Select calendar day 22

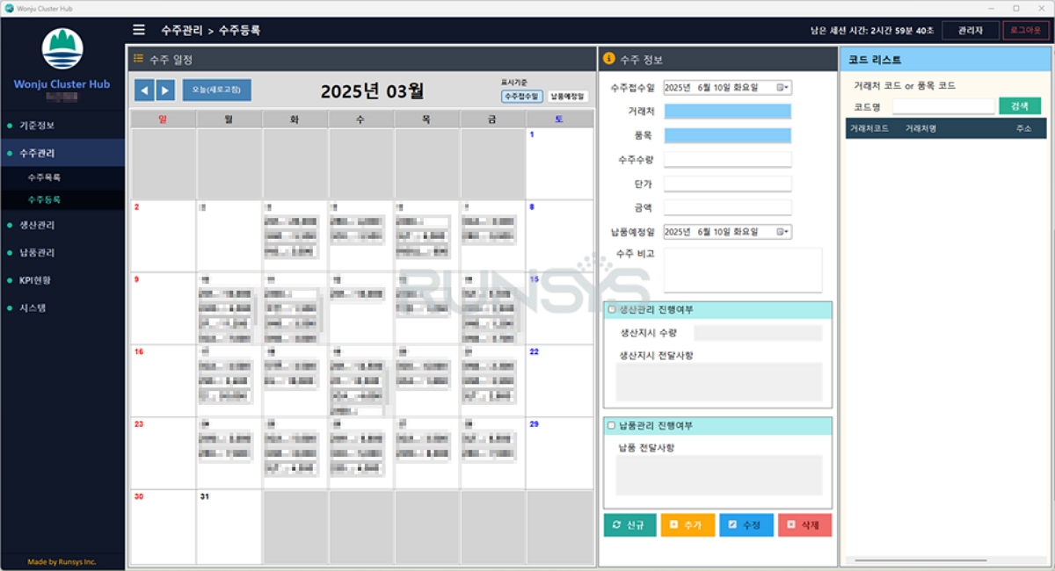[560, 380]
